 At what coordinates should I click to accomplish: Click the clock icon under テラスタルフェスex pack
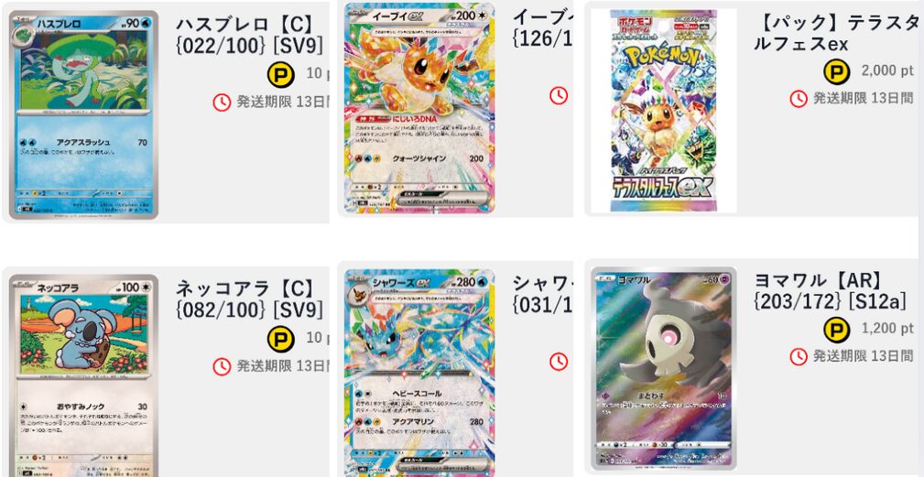(x=799, y=99)
